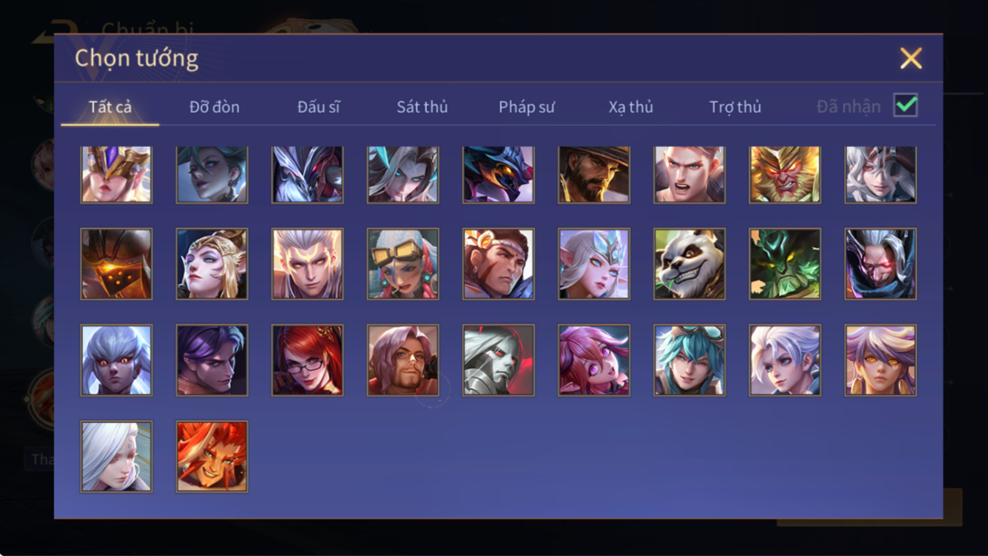This screenshot has width=988, height=556.
Task: Select the dark armored hero with glowing visor
Action: (x=116, y=264)
